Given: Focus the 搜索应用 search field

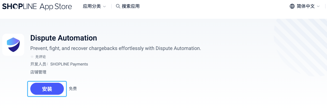Looking at the screenshot, I should click(x=130, y=6).
